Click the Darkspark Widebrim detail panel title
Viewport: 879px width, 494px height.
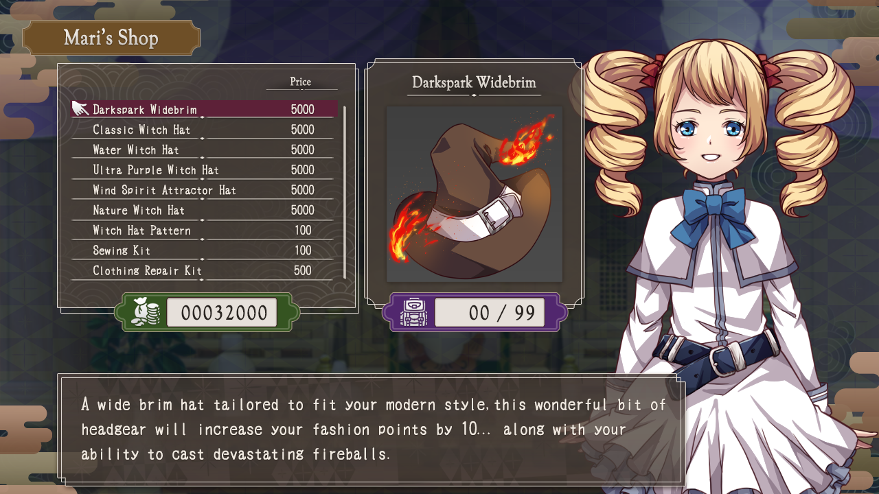(474, 82)
